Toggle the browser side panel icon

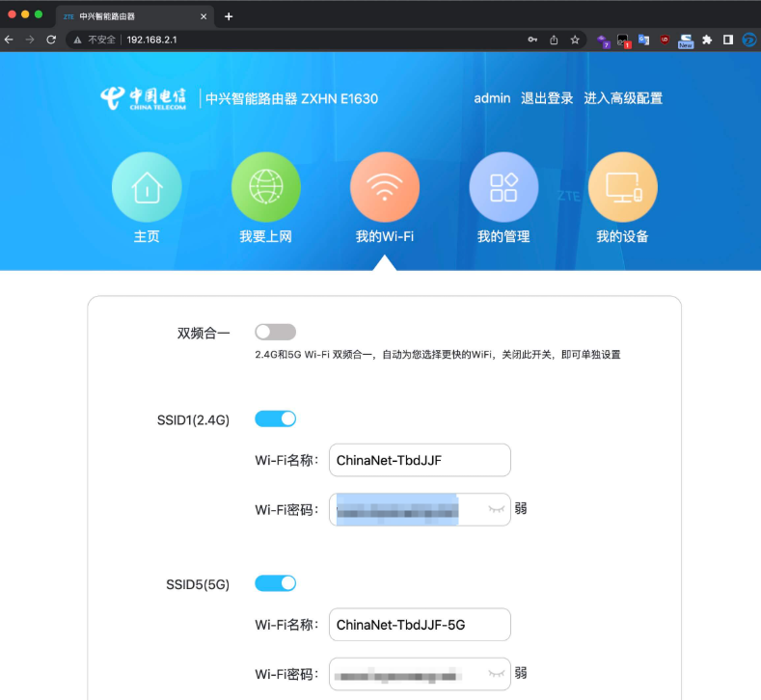click(728, 40)
